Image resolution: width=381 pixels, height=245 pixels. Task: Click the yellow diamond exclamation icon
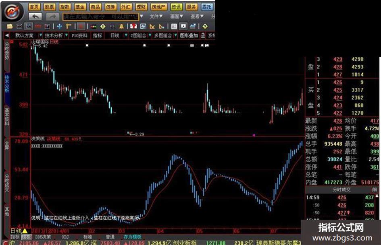(x=103, y=26)
